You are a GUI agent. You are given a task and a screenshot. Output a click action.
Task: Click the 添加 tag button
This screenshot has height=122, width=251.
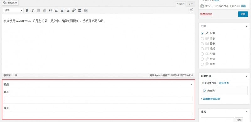tap(239, 120)
